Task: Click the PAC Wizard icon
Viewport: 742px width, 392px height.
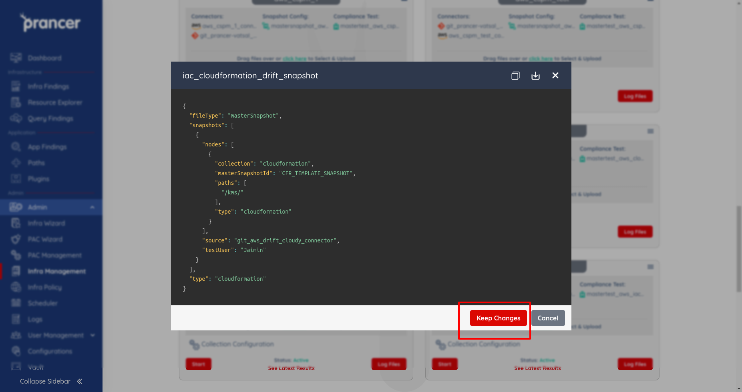Action: point(16,239)
